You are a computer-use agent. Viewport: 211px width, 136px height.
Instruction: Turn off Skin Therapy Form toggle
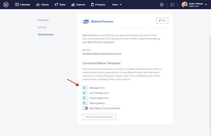pos(85,93)
